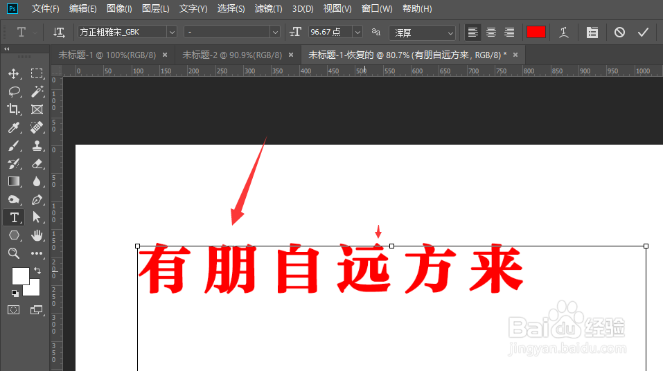Open the 图像(I) menu

point(119,8)
